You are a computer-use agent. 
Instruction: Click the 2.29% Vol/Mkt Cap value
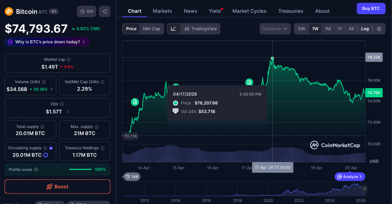coord(84,89)
